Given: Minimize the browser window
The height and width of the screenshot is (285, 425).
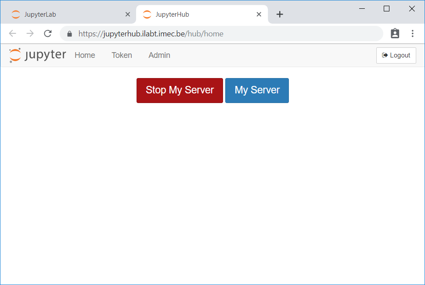Looking at the screenshot, I should 362,9.
